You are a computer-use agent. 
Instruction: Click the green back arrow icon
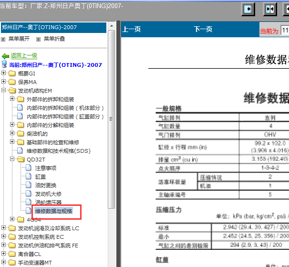coord(5,56)
